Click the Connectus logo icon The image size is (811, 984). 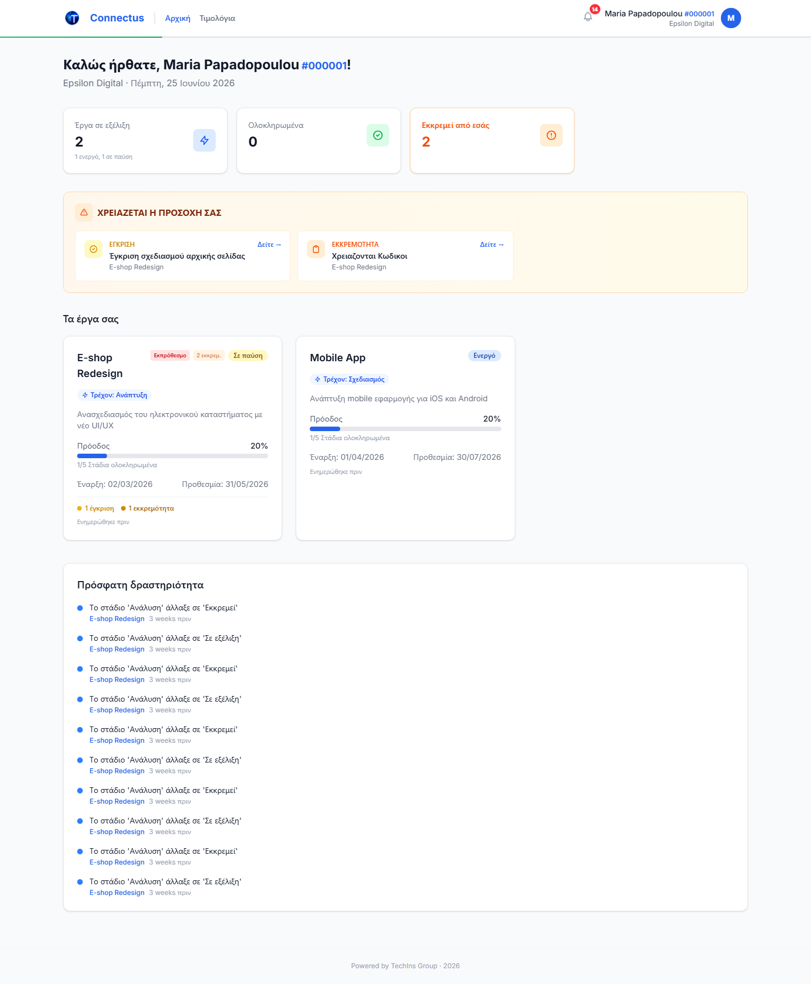(72, 18)
